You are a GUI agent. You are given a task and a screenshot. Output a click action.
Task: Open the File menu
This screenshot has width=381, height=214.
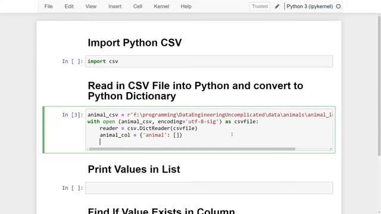coord(48,7)
